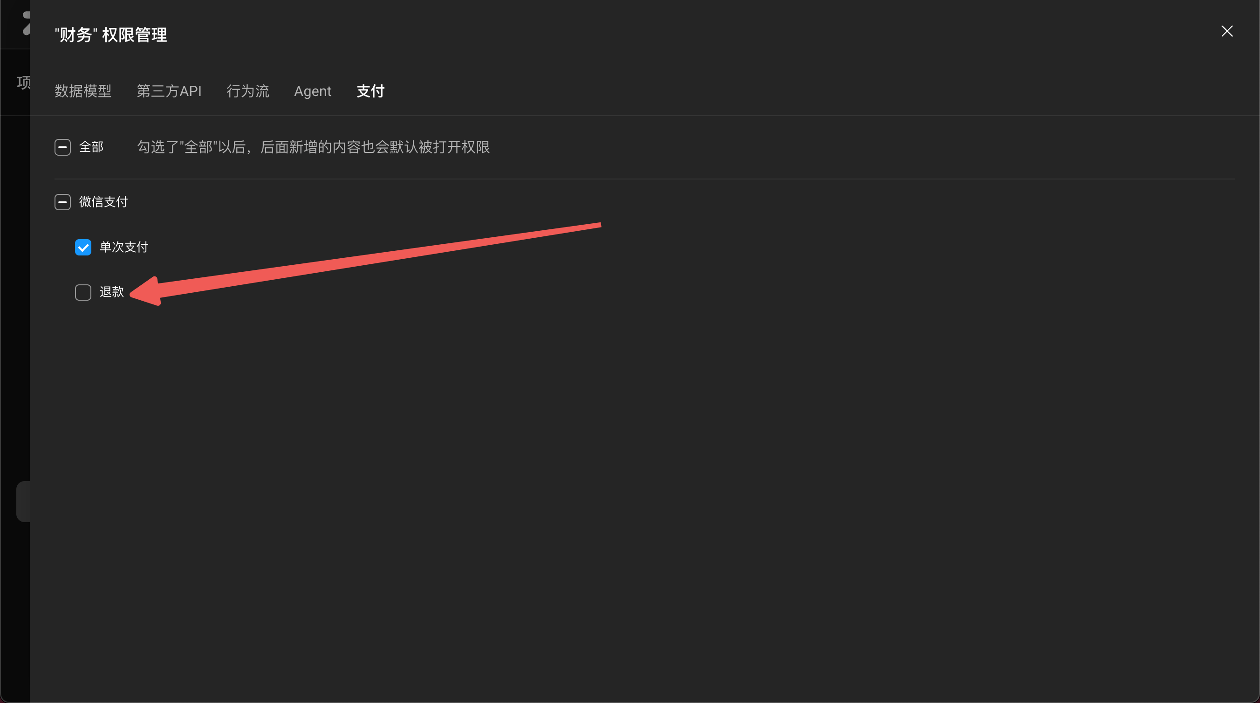
Task: Select the 行为流 tab
Action: click(x=248, y=91)
